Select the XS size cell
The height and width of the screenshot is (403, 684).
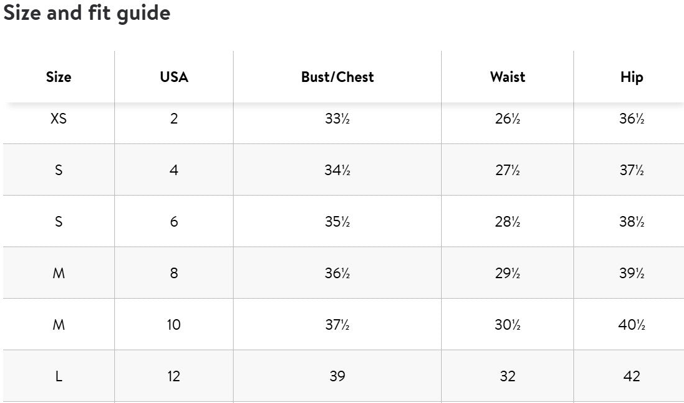(58, 119)
